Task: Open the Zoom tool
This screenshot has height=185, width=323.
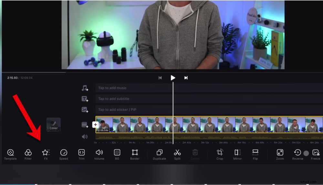Action: 280,154
